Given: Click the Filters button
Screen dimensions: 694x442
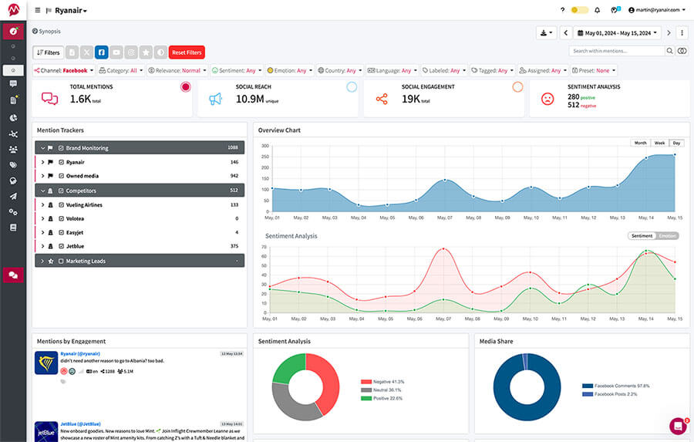Looking at the screenshot, I should point(48,52).
